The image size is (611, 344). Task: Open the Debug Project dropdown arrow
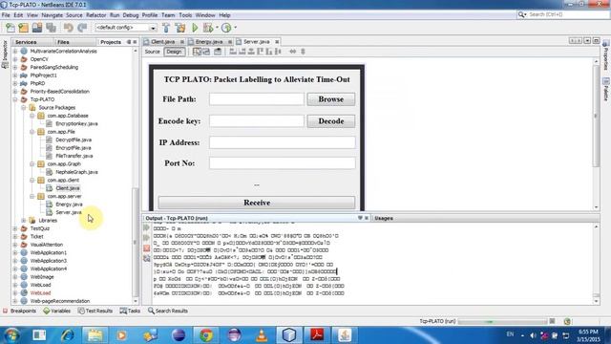(x=217, y=28)
